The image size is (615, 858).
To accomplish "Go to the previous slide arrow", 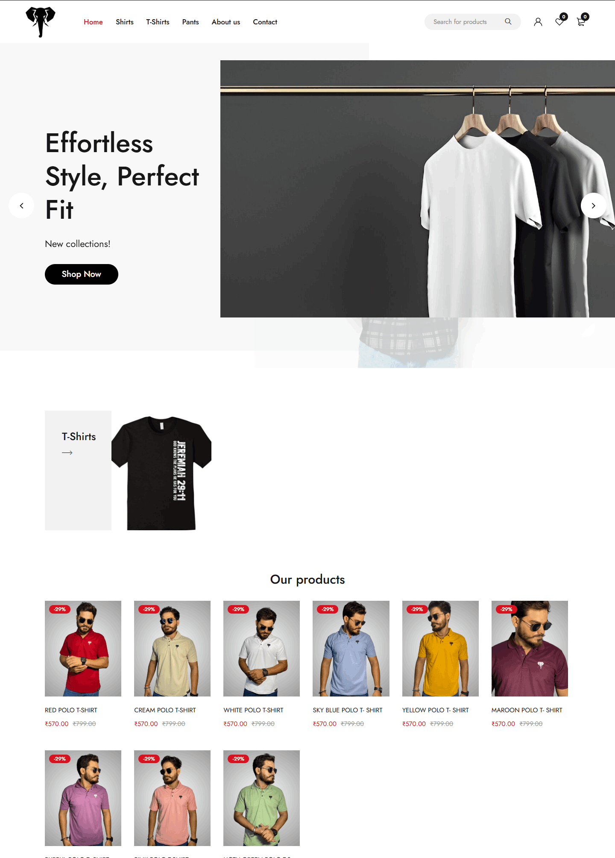I will [21, 206].
